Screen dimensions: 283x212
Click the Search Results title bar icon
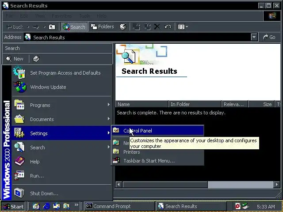[x=5, y=5]
